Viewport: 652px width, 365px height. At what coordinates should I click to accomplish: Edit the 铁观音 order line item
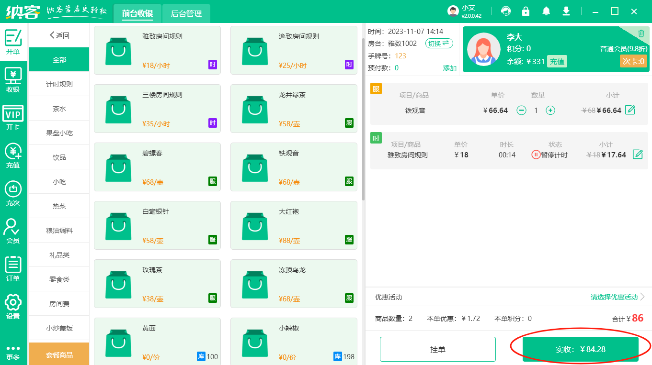(630, 110)
